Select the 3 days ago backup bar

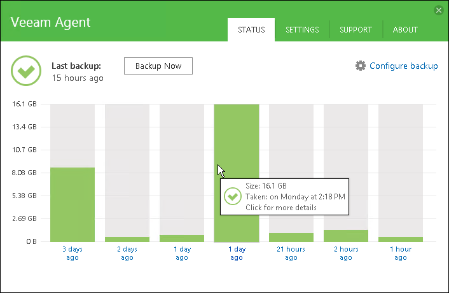pyautogui.click(x=73, y=204)
